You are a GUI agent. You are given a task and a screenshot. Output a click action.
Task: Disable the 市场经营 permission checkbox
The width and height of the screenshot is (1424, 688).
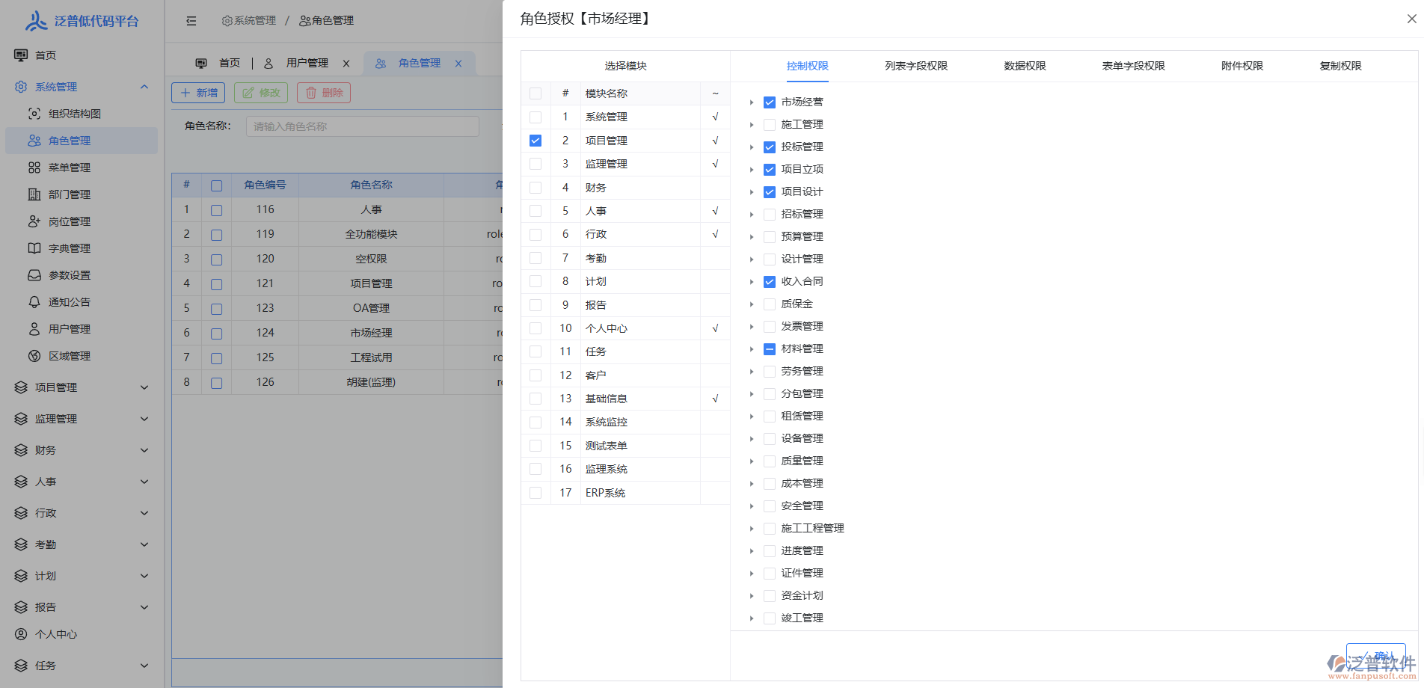(x=770, y=102)
